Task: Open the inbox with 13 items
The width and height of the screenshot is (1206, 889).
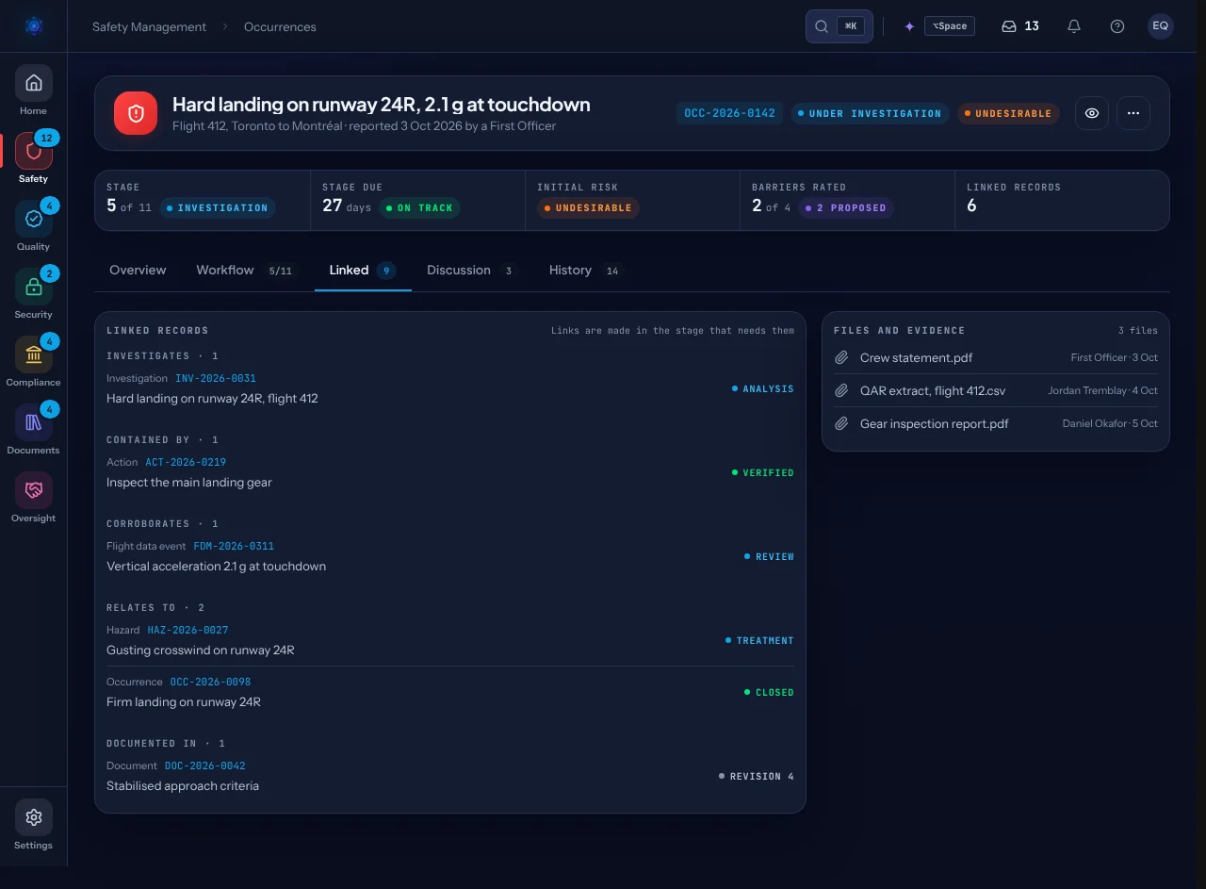Action: [1020, 26]
